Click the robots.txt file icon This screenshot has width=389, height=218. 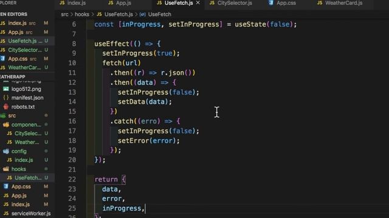(x=6, y=107)
